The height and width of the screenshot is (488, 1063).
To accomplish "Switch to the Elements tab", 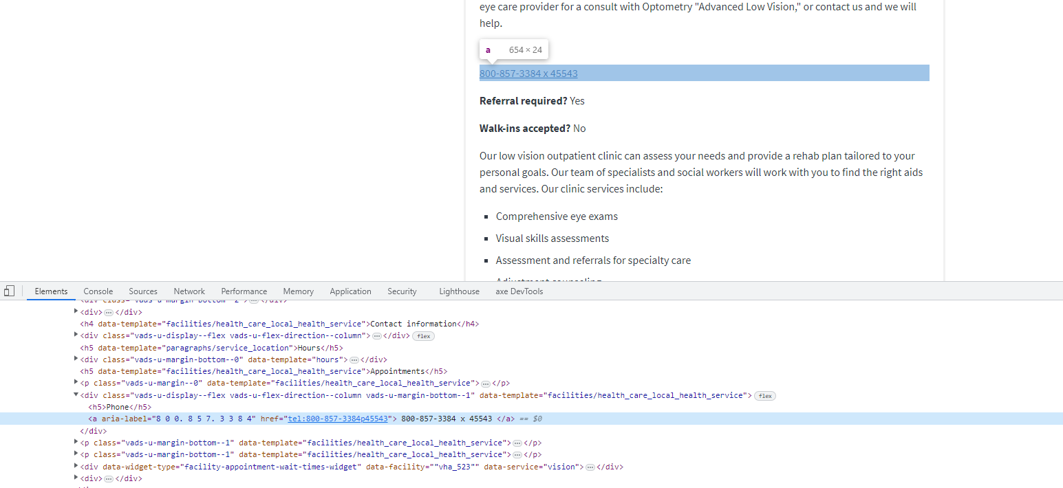I will [52, 291].
